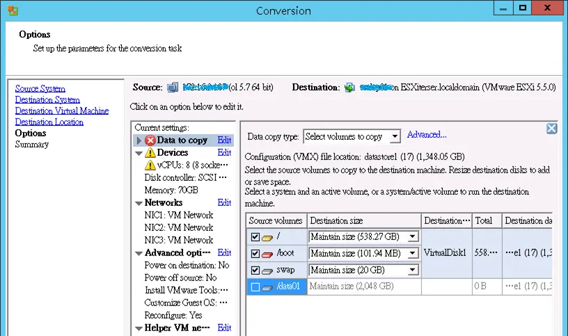
Task: Go to Destination Location step
Action: pyautogui.click(x=49, y=122)
